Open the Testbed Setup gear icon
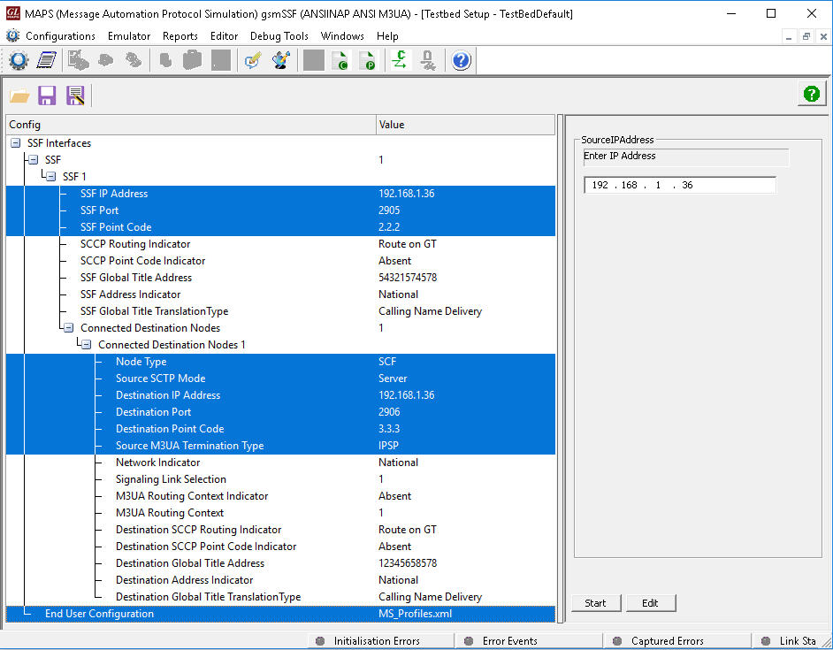833x650 pixels. [x=18, y=61]
